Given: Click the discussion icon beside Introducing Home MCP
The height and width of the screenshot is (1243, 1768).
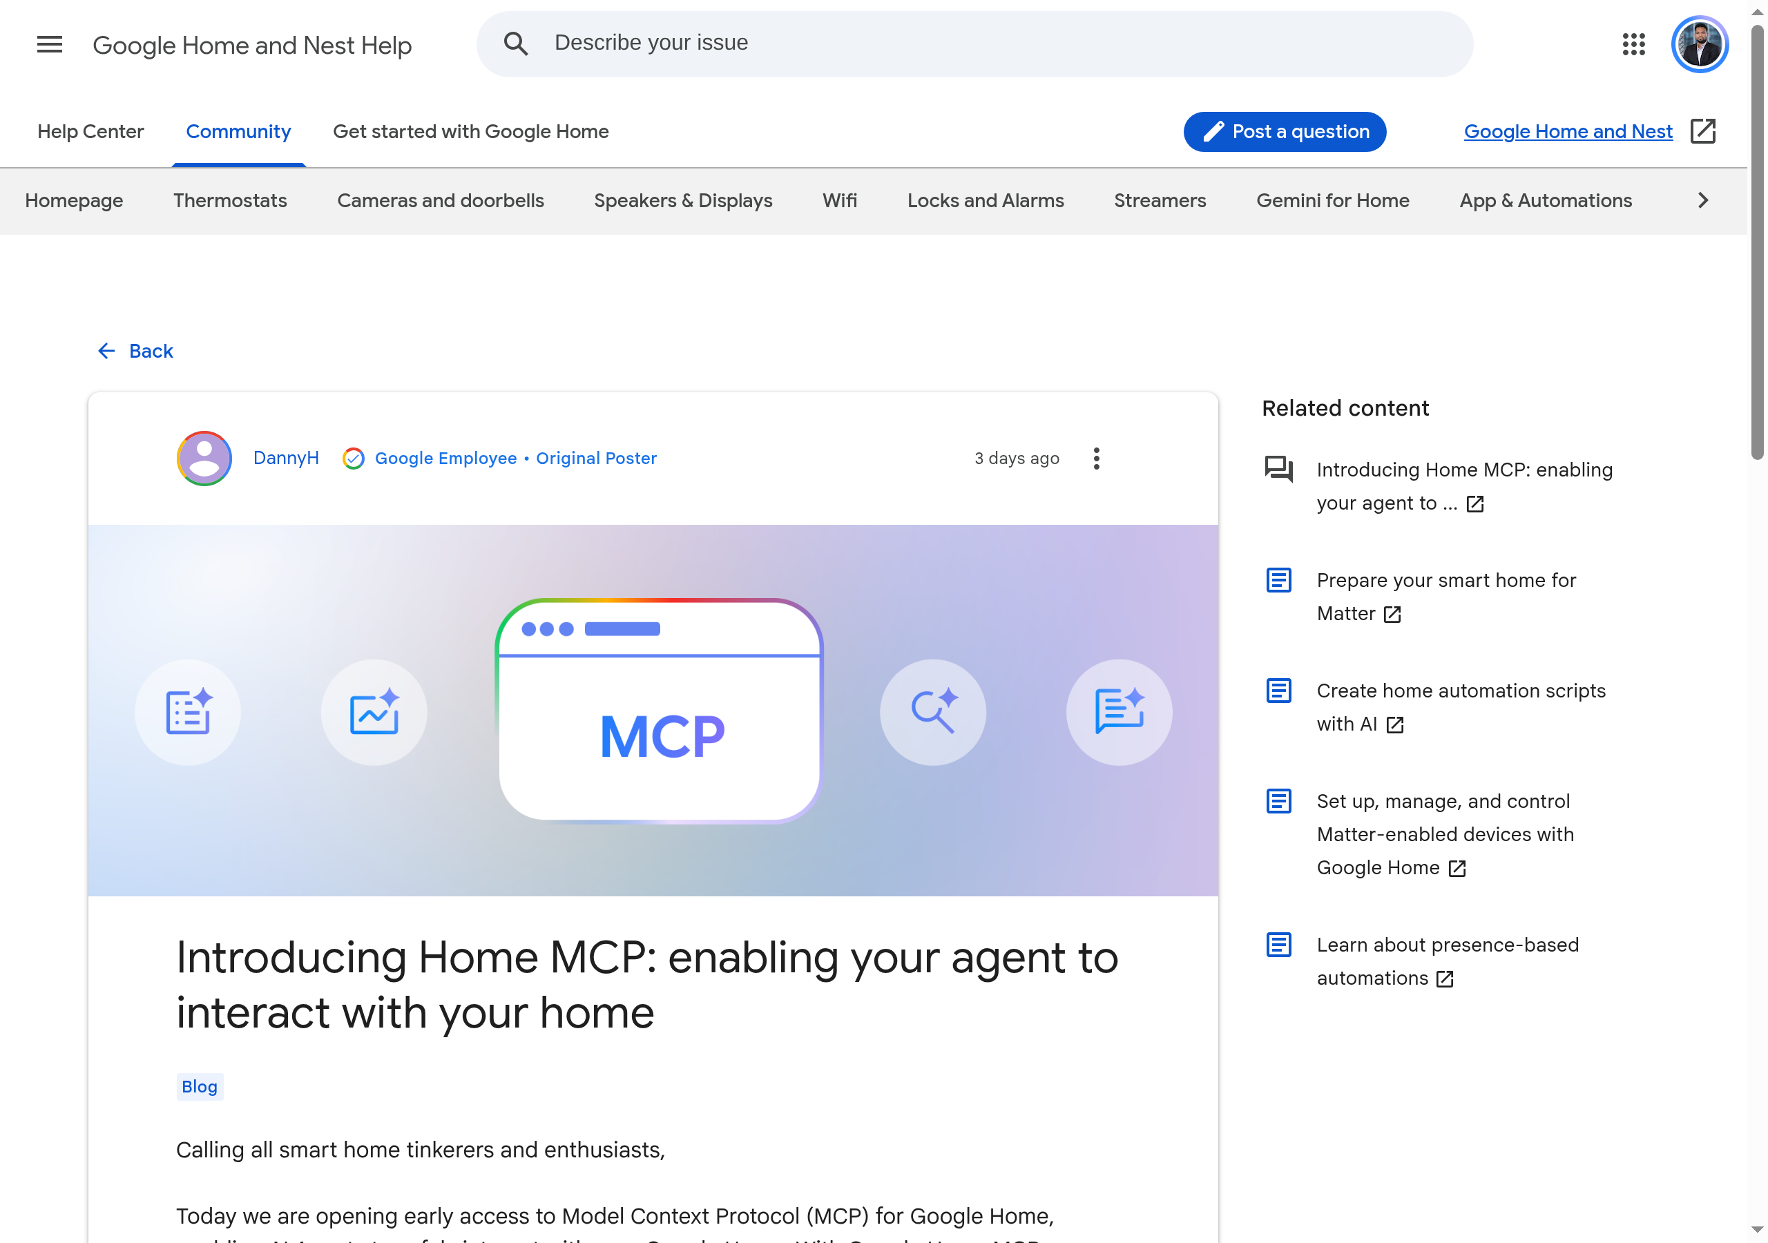Looking at the screenshot, I should (1279, 469).
